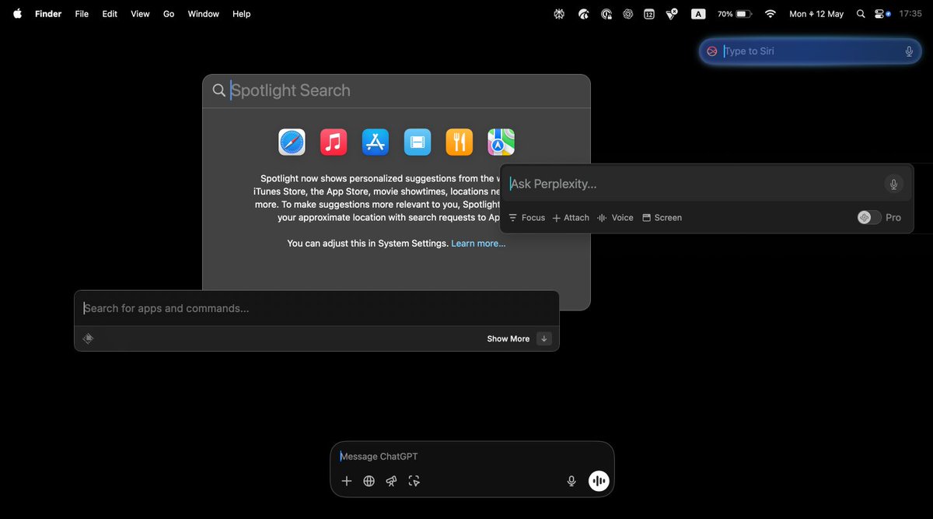
Task: Click the lock-badged circular menu bar icon
Action: point(606,14)
